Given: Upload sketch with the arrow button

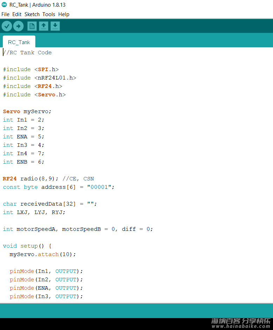Looking at the screenshot, I should tap(18, 26).
